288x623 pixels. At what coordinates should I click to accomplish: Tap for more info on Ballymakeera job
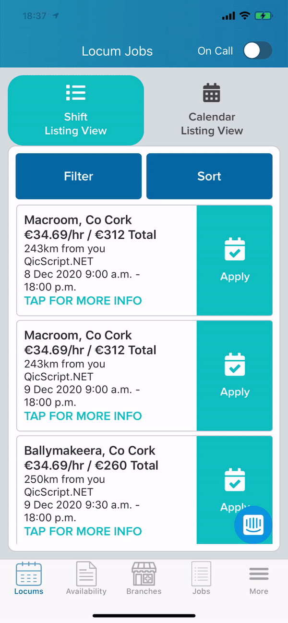point(83,531)
